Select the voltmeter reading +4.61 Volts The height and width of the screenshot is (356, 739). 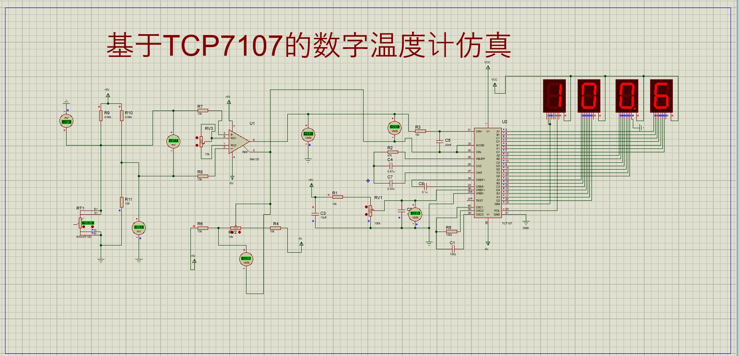308,135
